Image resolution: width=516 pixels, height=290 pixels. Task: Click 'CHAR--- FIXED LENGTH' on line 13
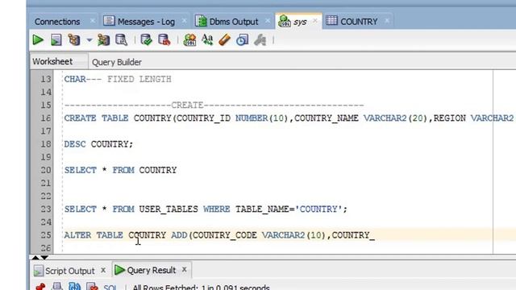point(118,79)
